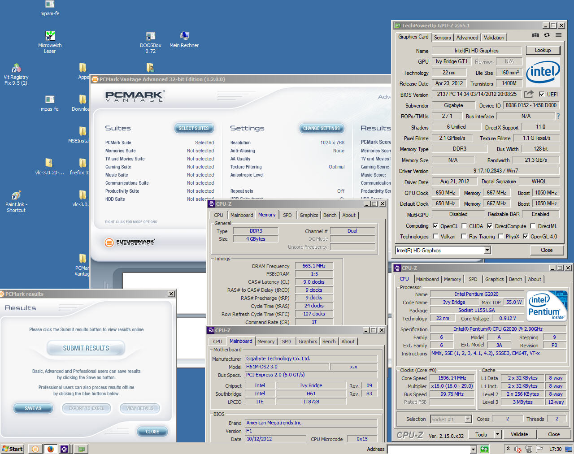The image size is (574, 454).
Task: Toggle the UEFI checkbox
Action: tap(542, 94)
